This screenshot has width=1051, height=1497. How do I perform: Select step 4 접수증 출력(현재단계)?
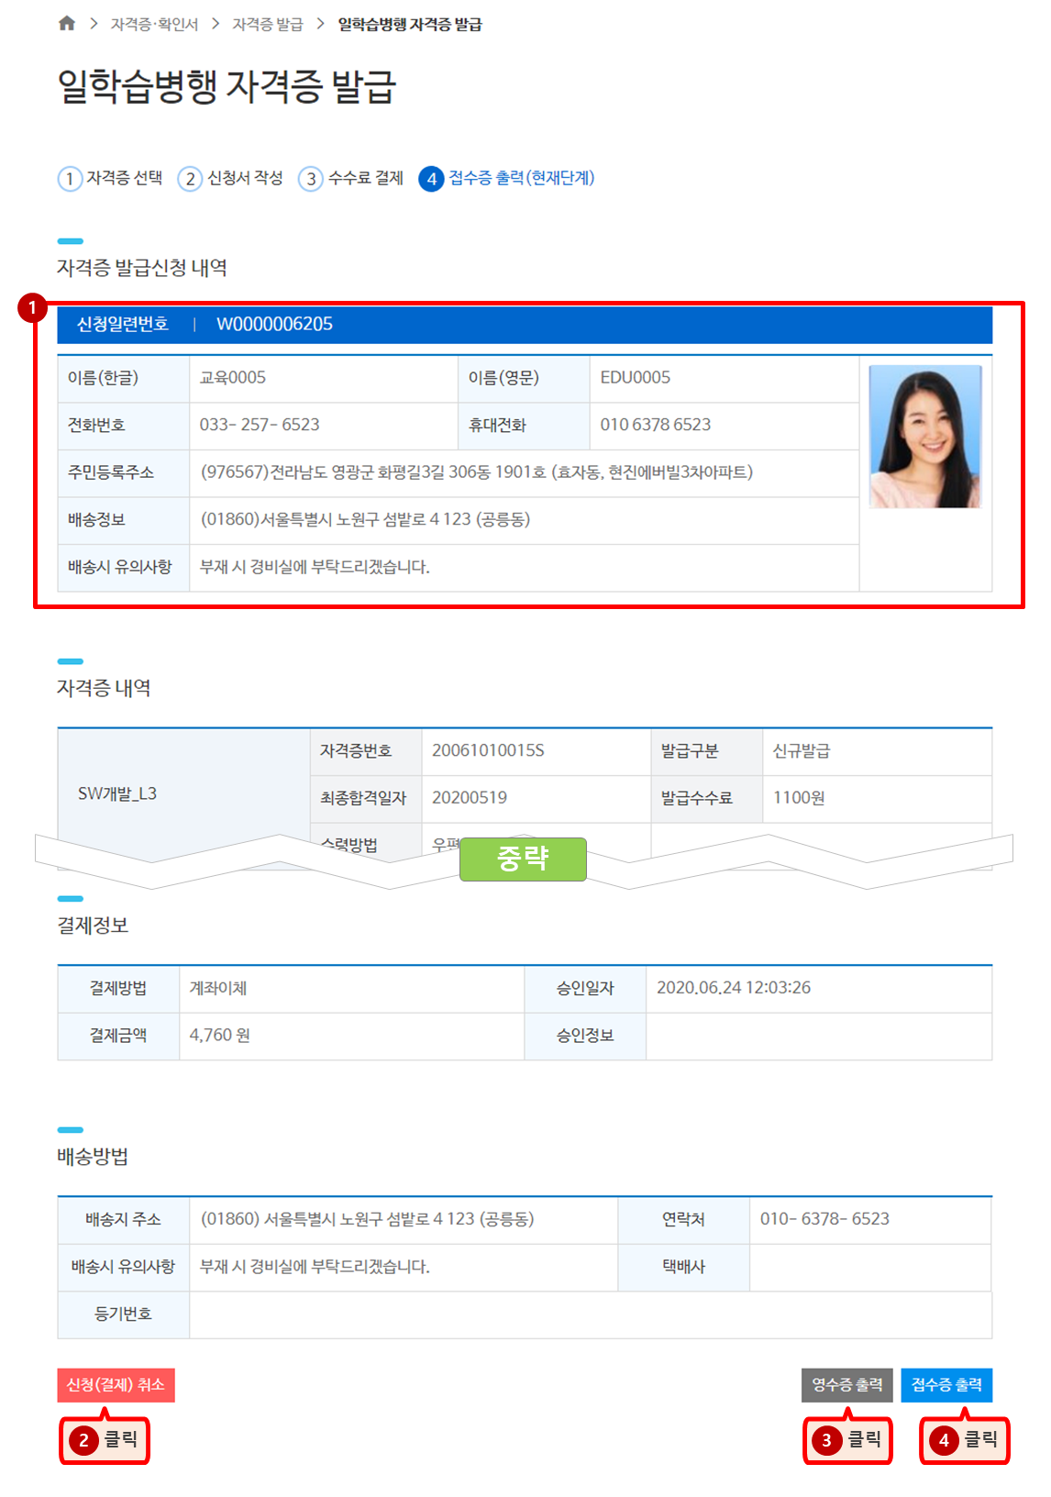(507, 178)
